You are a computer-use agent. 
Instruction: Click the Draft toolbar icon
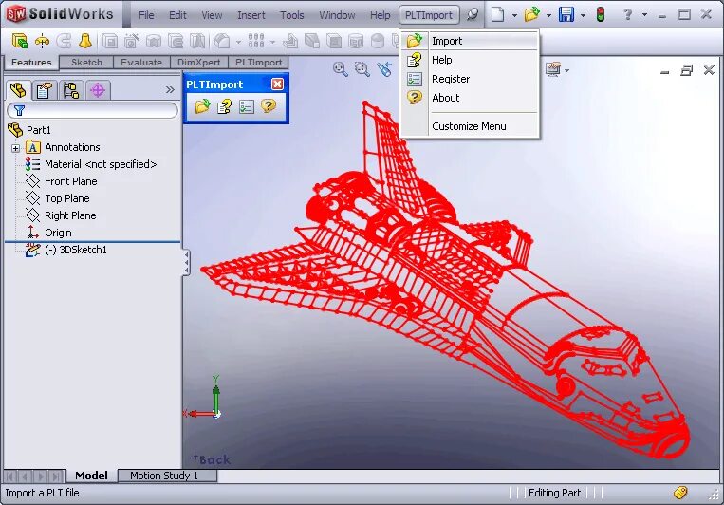pyautogui.click(x=312, y=42)
